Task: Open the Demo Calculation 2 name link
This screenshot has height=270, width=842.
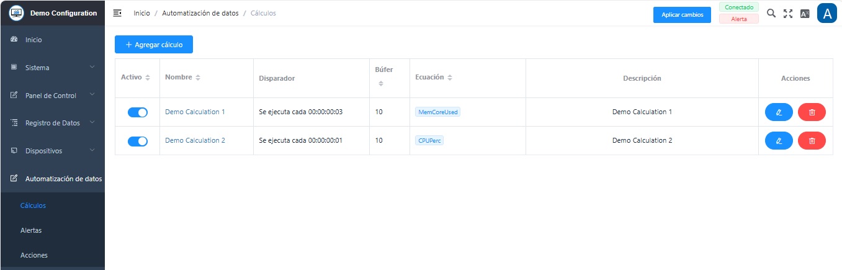Action: tap(195, 140)
